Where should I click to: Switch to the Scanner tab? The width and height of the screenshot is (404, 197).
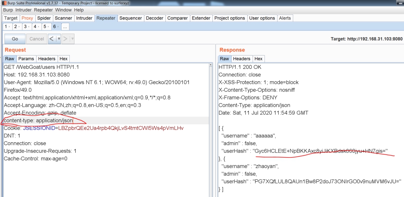pyautogui.click(x=63, y=18)
